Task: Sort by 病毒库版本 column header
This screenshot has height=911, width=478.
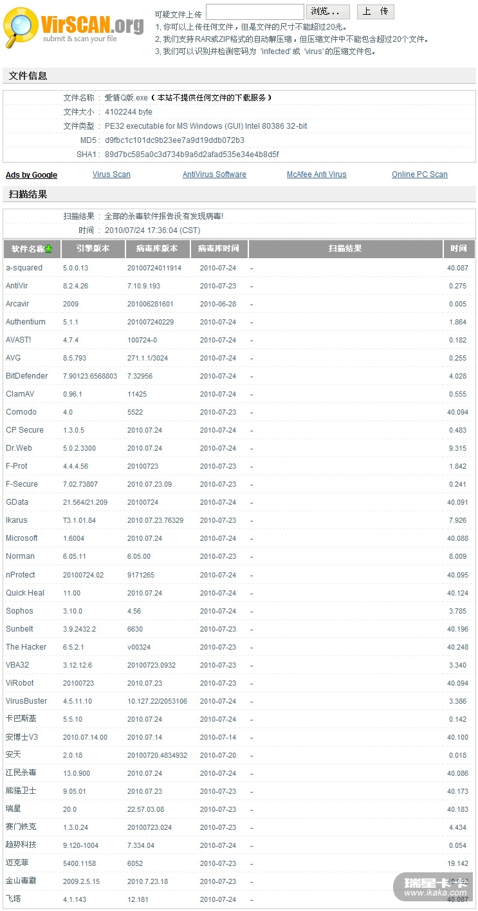Action: [157, 249]
